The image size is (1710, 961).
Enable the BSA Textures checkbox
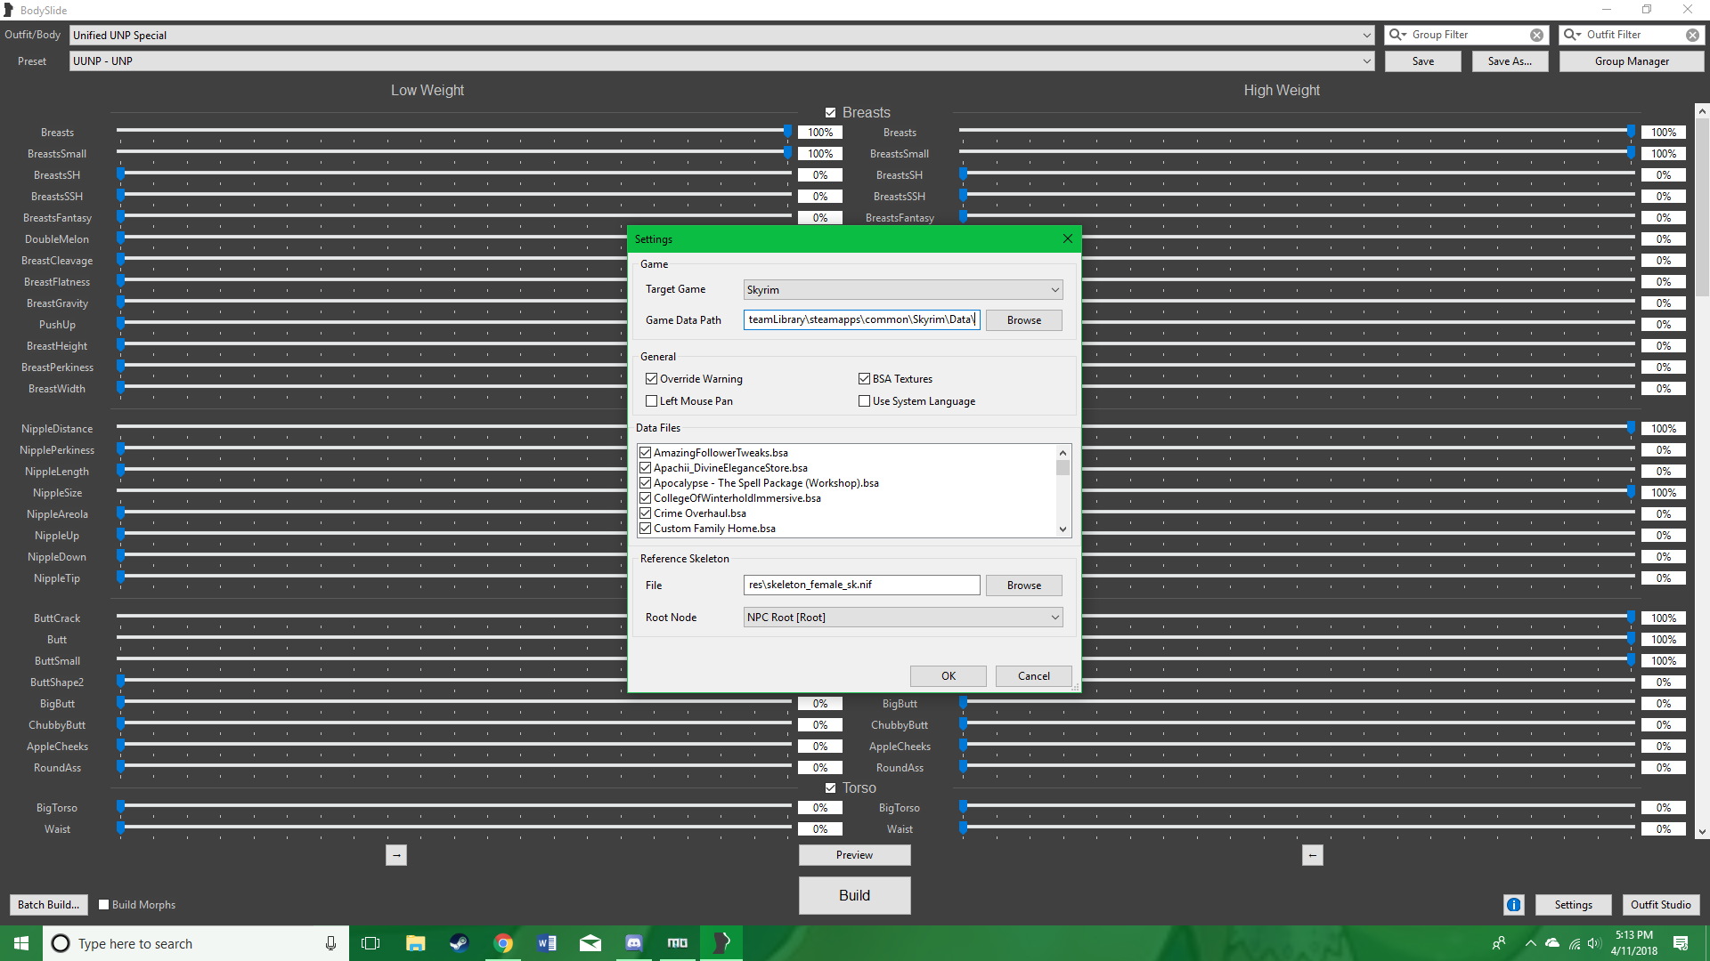pos(865,378)
